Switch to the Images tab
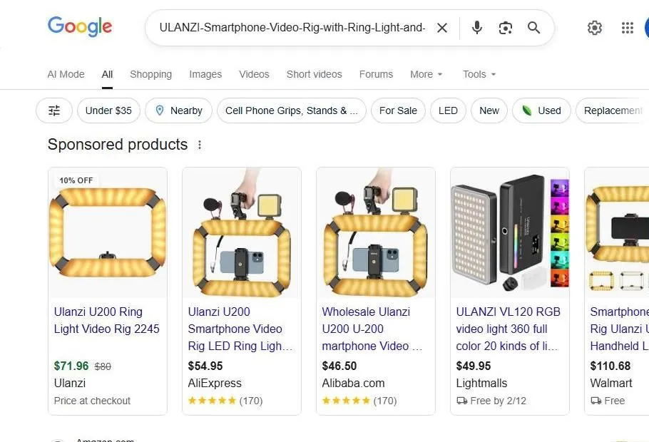The height and width of the screenshot is (442, 649). click(x=205, y=74)
